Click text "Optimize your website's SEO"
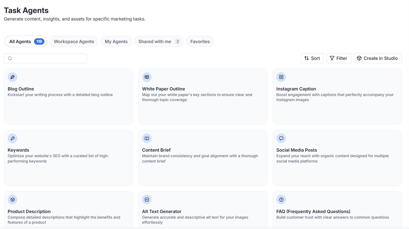Image resolution: width=409 pixels, height=229 pixels. click(x=34, y=156)
